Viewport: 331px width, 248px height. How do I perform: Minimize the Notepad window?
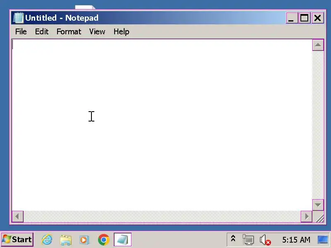coord(292,18)
